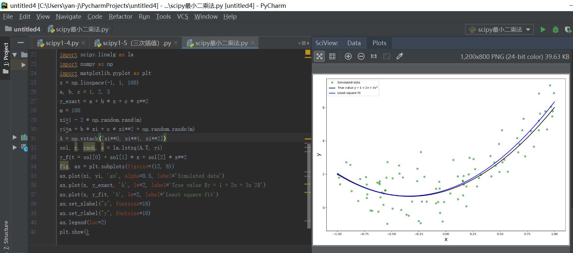Select the project root folder icon
The height and width of the screenshot is (253, 573).
[24, 55]
